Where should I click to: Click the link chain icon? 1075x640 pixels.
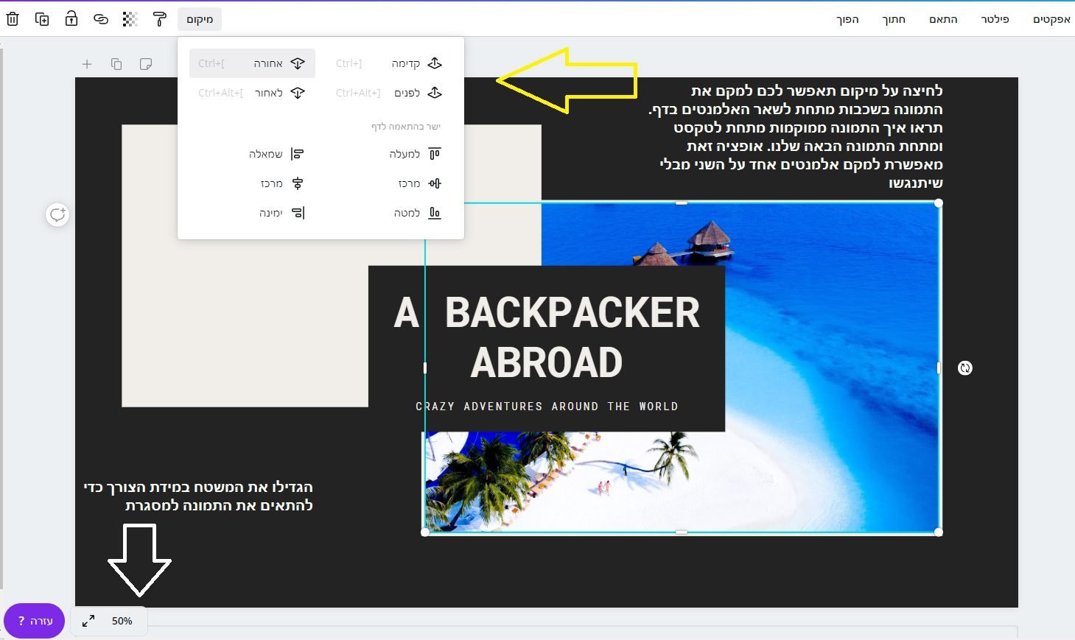[101, 19]
